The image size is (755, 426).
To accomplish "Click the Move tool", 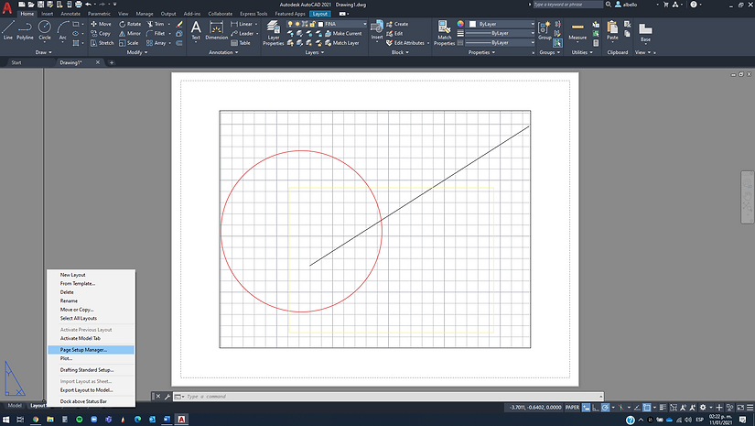I will [x=101, y=24].
